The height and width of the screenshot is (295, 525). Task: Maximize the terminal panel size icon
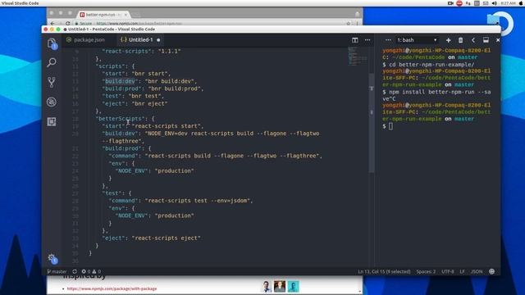[486, 40]
